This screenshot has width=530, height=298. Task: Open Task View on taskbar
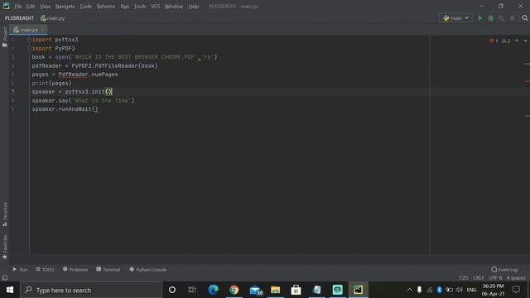click(x=192, y=290)
